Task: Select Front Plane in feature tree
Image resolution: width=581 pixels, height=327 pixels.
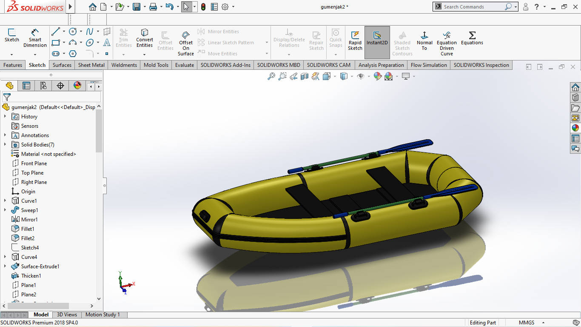Action: coord(34,163)
